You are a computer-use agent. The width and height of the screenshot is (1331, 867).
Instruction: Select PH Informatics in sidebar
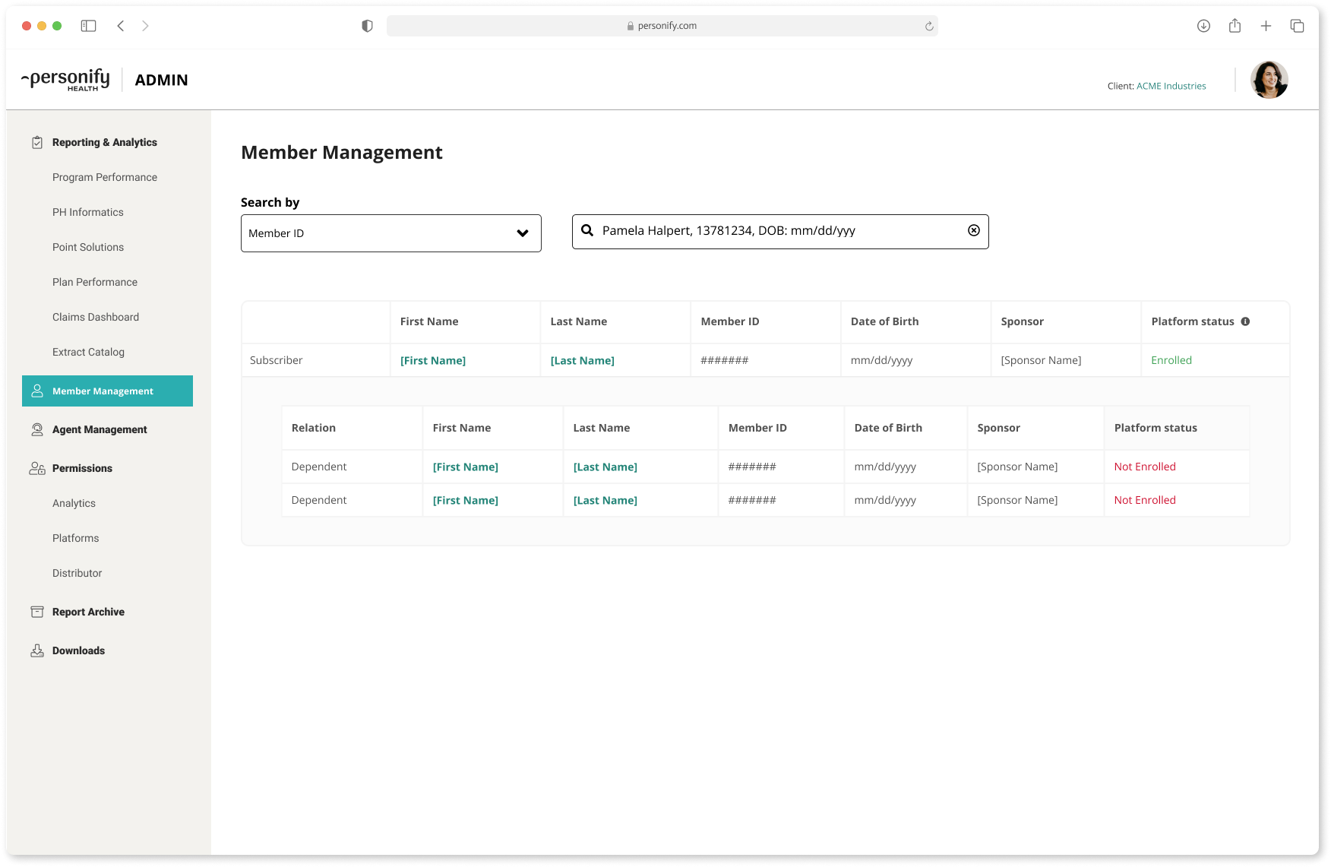tap(88, 212)
